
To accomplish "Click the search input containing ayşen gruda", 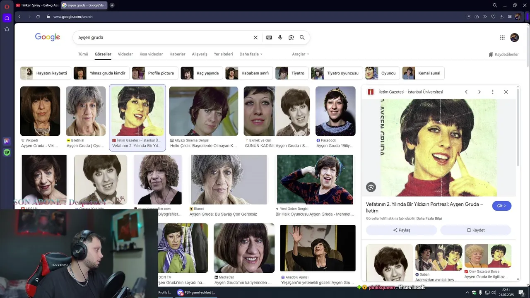I will point(164,37).
